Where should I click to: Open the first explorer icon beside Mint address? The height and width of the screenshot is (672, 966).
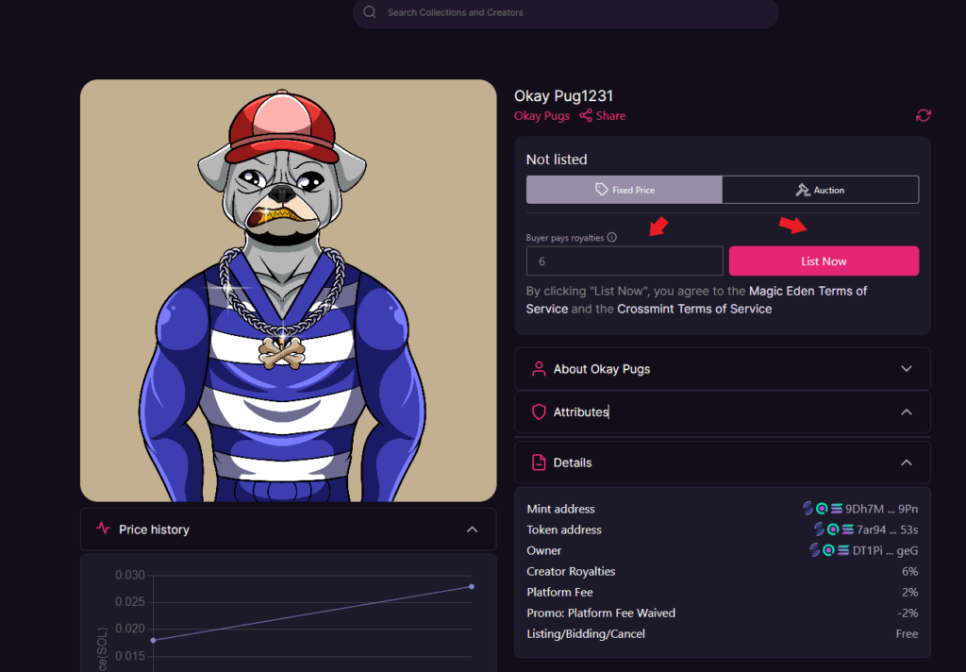[x=808, y=509]
